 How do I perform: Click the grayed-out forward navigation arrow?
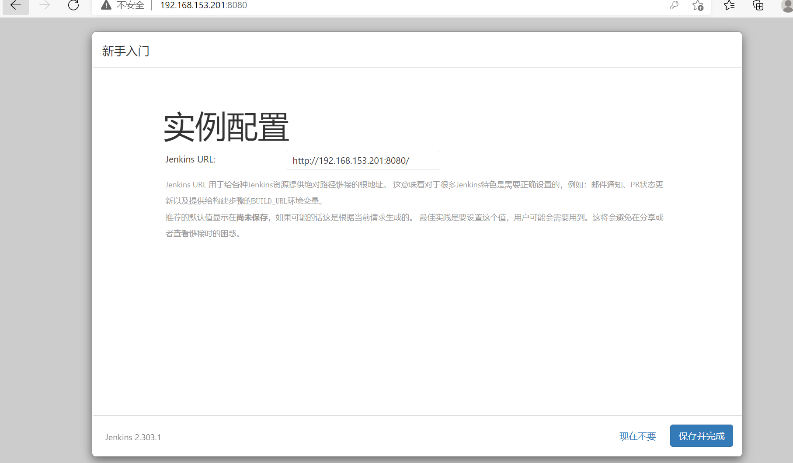[44, 6]
